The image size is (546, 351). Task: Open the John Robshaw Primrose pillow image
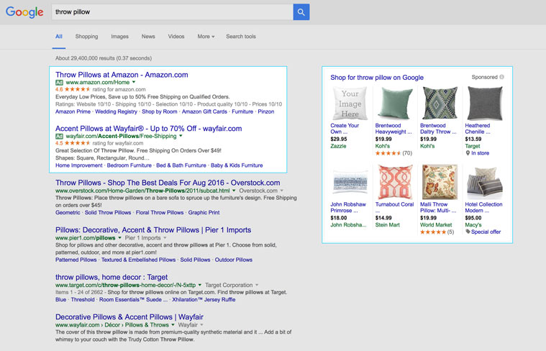click(350, 182)
